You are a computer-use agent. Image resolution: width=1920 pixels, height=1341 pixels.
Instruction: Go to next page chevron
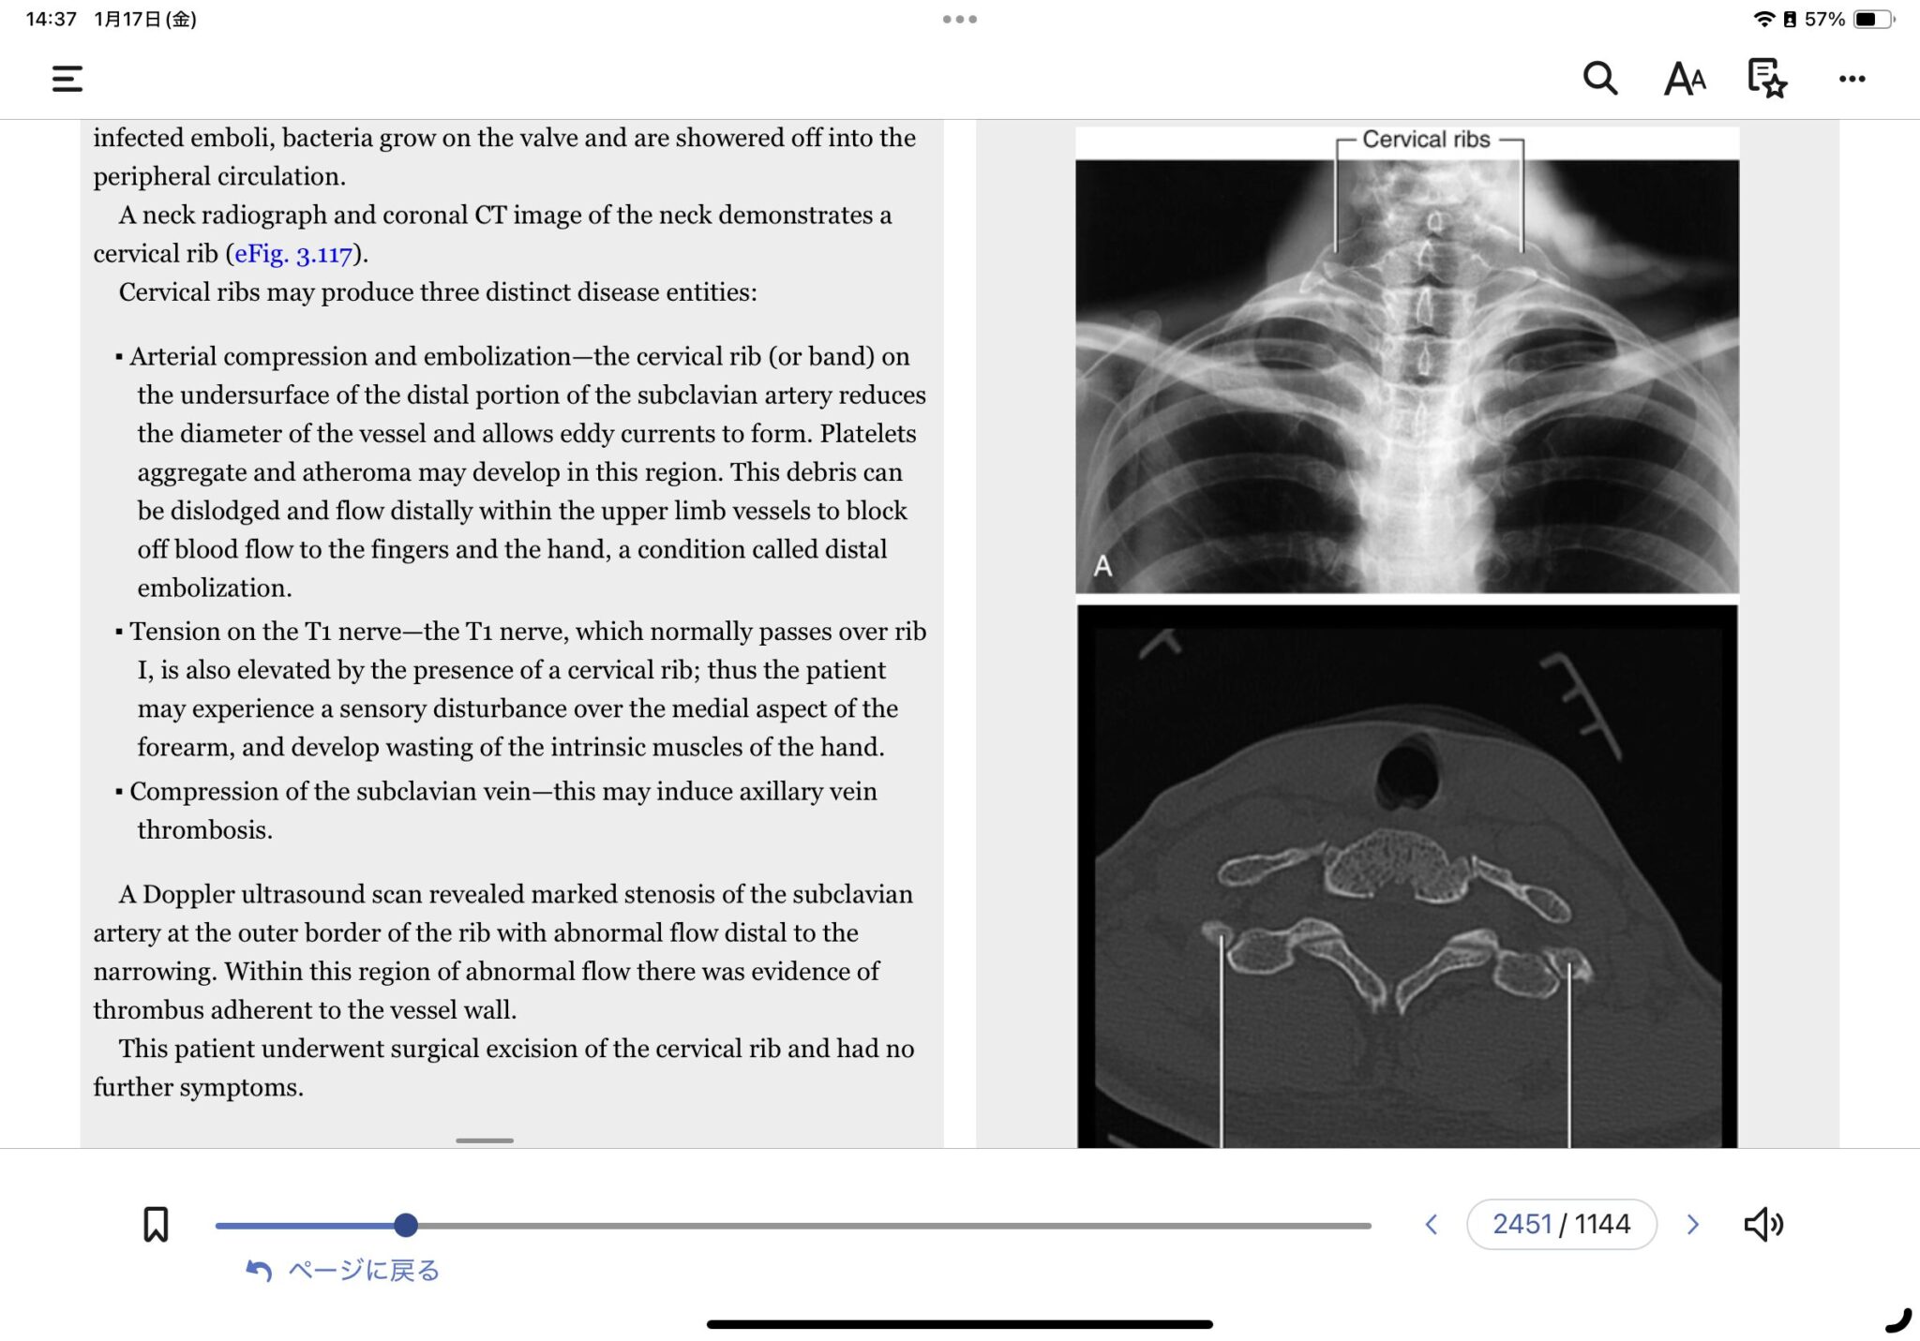click(x=1692, y=1224)
